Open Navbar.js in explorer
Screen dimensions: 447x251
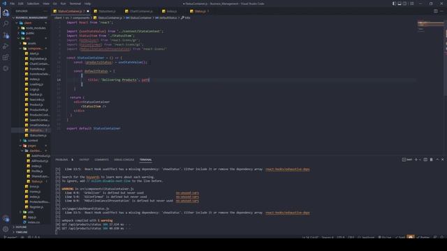click(36, 95)
